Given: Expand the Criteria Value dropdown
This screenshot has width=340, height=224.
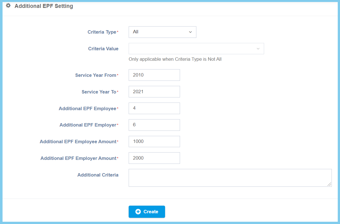Looking at the screenshot, I should 196,49.
